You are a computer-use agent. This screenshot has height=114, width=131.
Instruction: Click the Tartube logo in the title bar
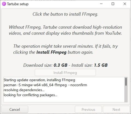pos(4,4)
